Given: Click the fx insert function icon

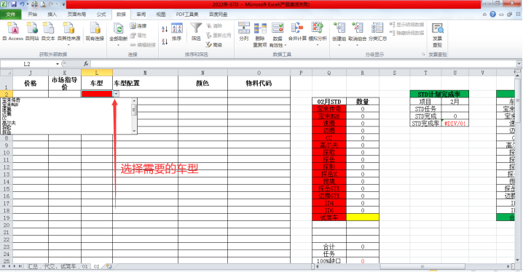Looking at the screenshot, I should pyautogui.click(x=86, y=64).
